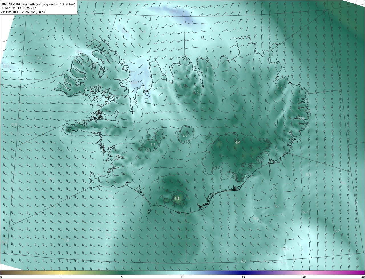Click the 5.5 value on the glacier outline
365x279 pixels.
tap(153, 145)
